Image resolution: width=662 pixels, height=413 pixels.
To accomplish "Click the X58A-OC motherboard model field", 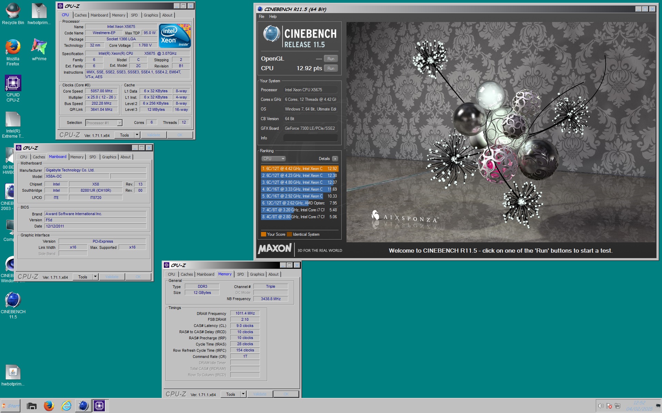I will tap(77, 177).
